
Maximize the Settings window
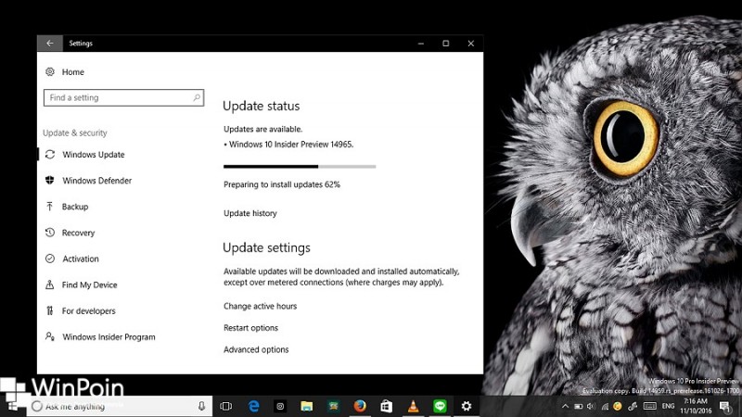coord(446,43)
